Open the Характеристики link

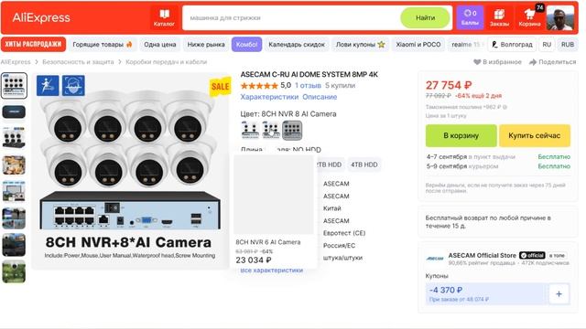pos(269,97)
